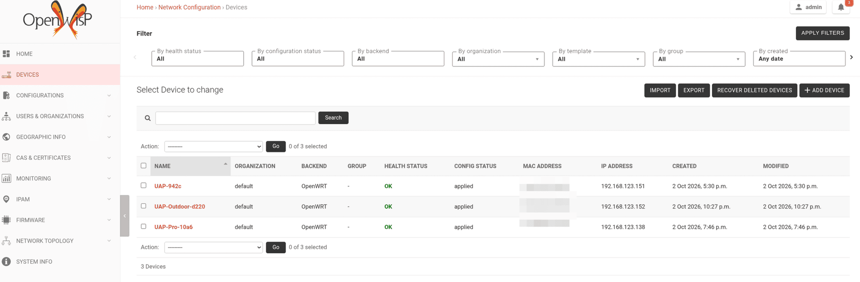
Task: Open the By created date filter
Action: (799, 58)
